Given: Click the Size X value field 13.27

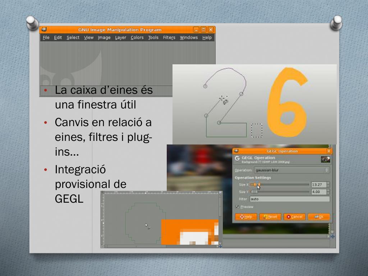Looking at the screenshot, I should pos(318,185).
